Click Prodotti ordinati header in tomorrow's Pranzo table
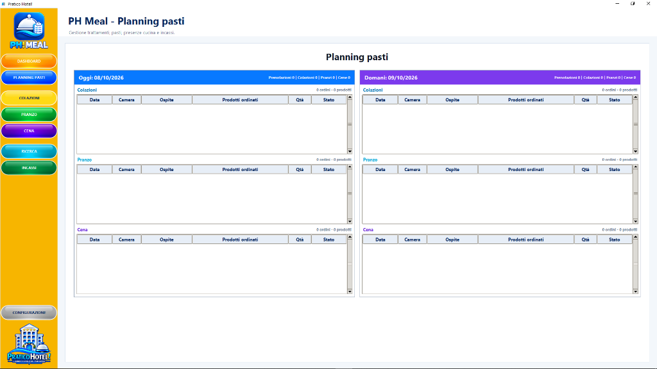Image resolution: width=657 pixels, height=369 pixels. coord(526,169)
